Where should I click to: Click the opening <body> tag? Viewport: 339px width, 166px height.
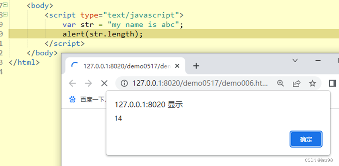[40, 5]
